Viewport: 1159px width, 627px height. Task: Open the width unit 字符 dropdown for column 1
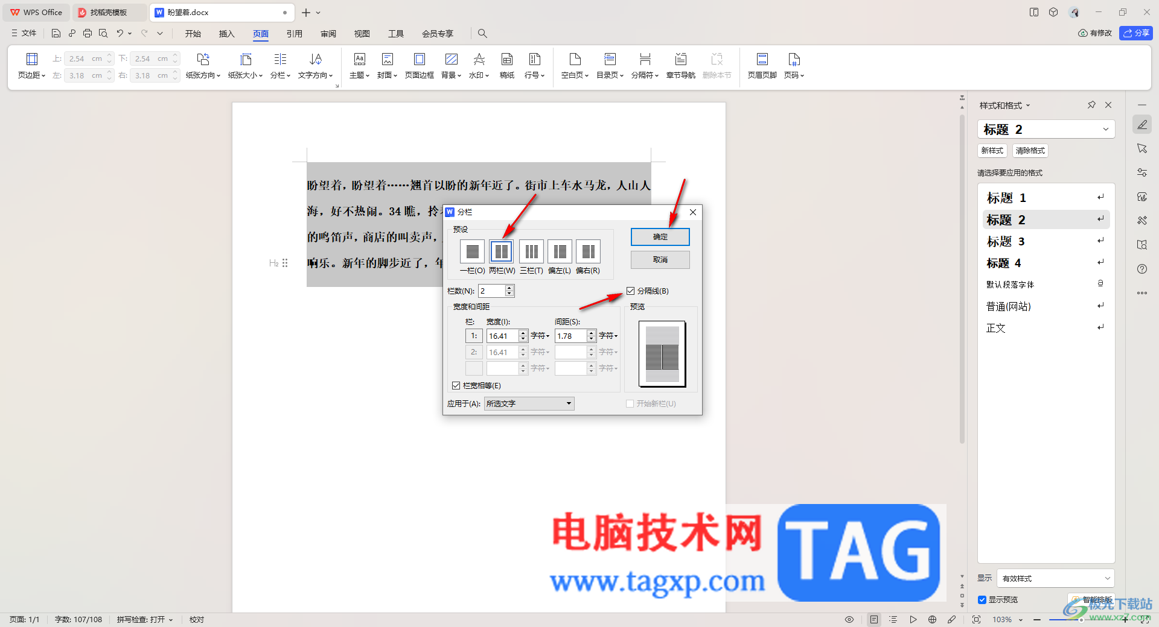point(540,336)
